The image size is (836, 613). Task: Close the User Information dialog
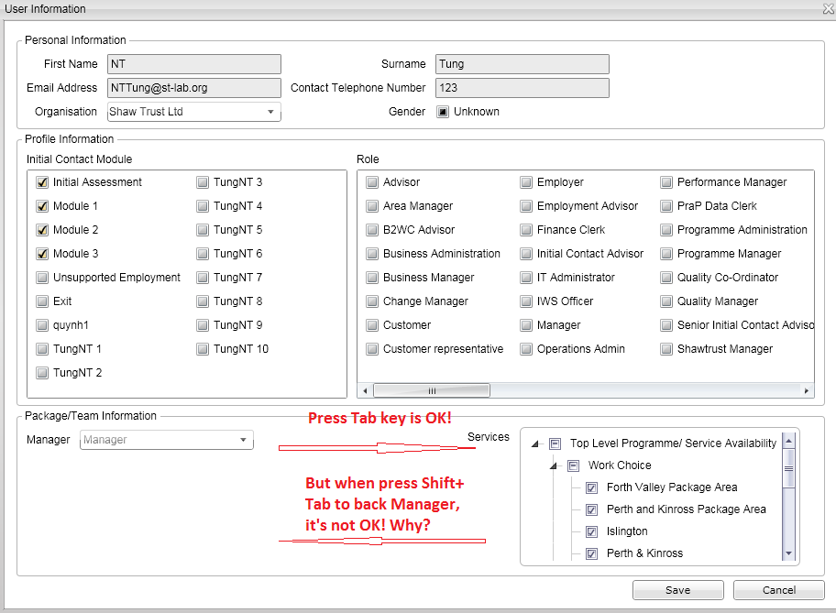tap(827, 8)
